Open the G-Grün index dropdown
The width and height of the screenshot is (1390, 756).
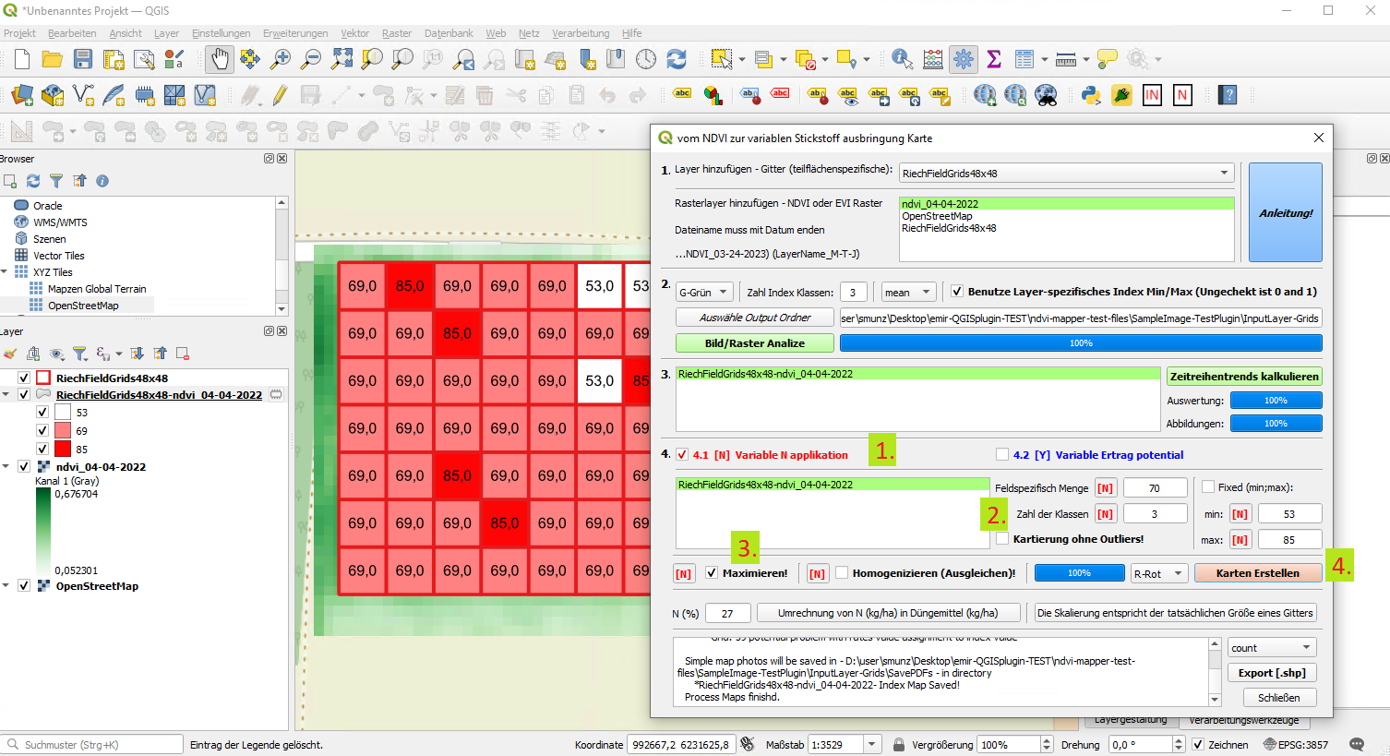704,292
